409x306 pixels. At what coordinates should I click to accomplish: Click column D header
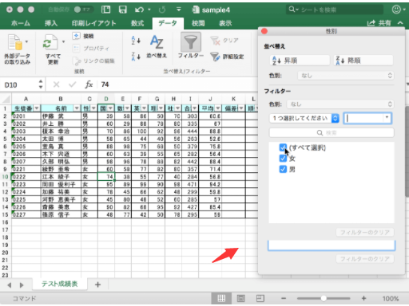(106, 99)
